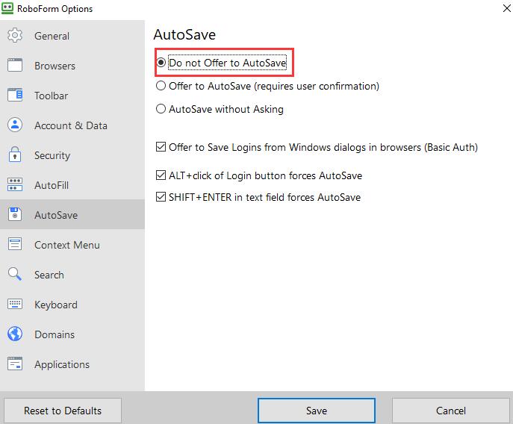
Task: Select the Toolbar sidebar icon
Action: pos(15,96)
